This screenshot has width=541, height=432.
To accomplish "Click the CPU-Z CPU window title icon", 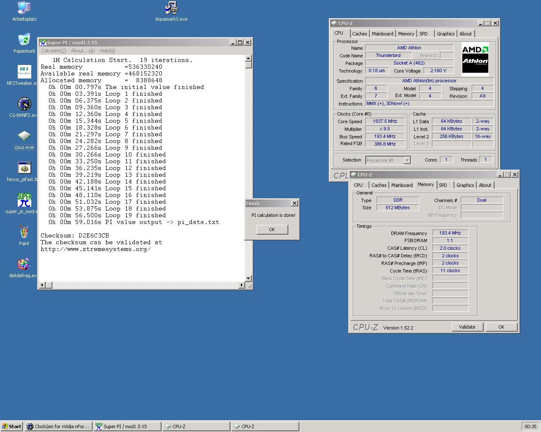I will 334,23.
